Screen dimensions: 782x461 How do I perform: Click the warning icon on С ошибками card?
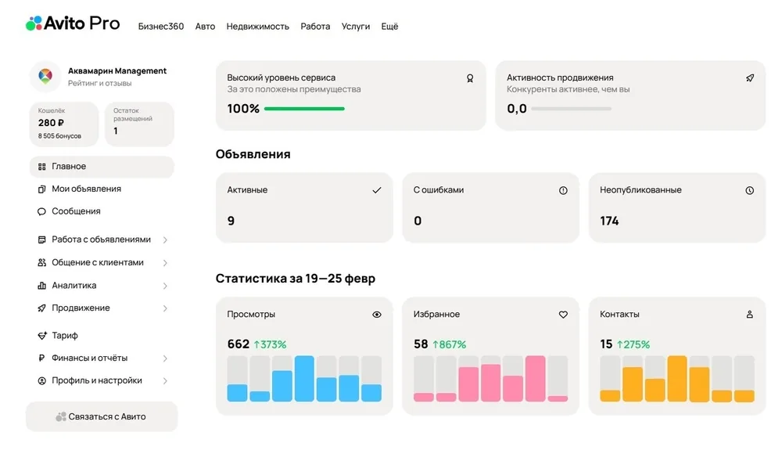pos(563,190)
